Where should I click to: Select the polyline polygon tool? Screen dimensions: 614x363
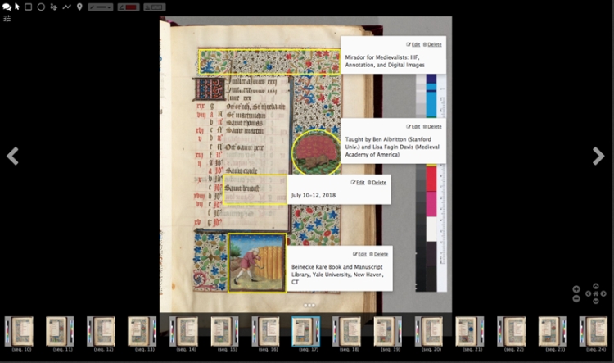coord(66,7)
